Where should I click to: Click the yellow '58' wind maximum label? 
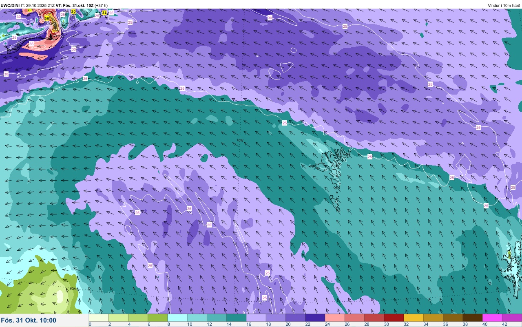click(x=46, y=18)
